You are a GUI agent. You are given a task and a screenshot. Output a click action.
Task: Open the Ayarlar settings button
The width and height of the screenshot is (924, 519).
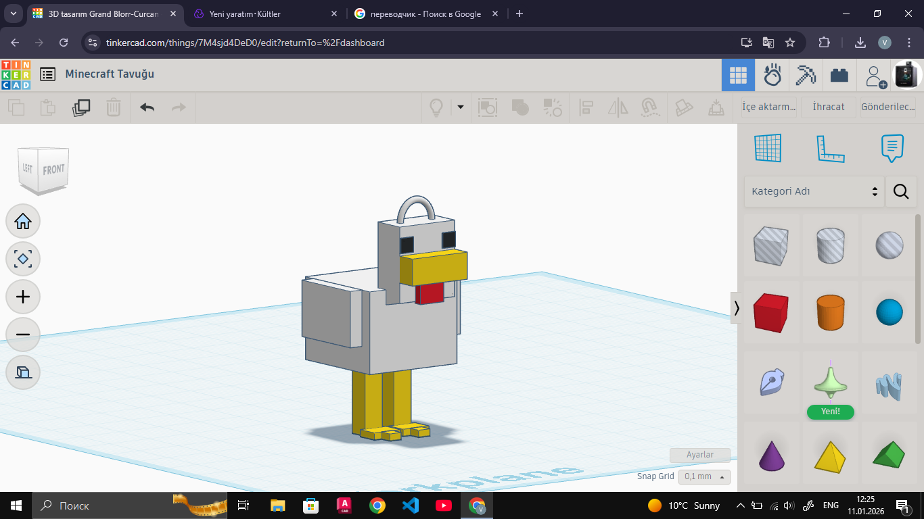(700, 455)
